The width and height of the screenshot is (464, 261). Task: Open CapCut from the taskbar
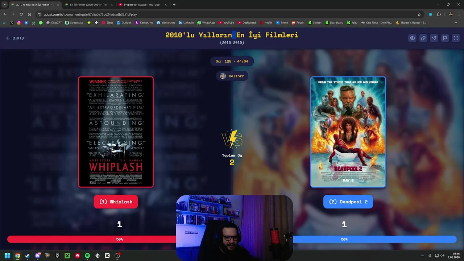[107, 256]
